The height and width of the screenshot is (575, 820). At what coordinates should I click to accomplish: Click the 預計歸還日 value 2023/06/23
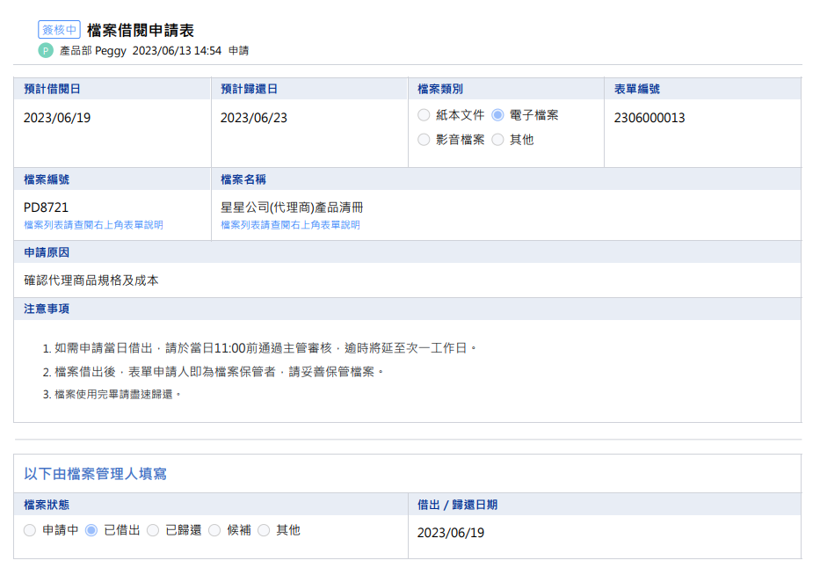coord(254,118)
